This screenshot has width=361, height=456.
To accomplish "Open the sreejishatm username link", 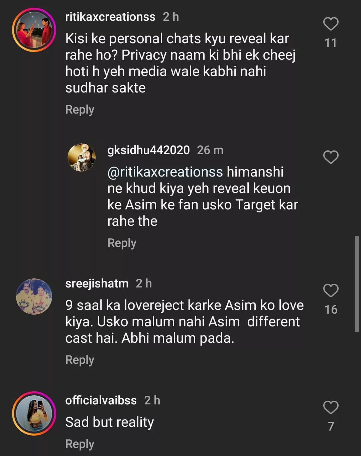I will coord(97,283).
